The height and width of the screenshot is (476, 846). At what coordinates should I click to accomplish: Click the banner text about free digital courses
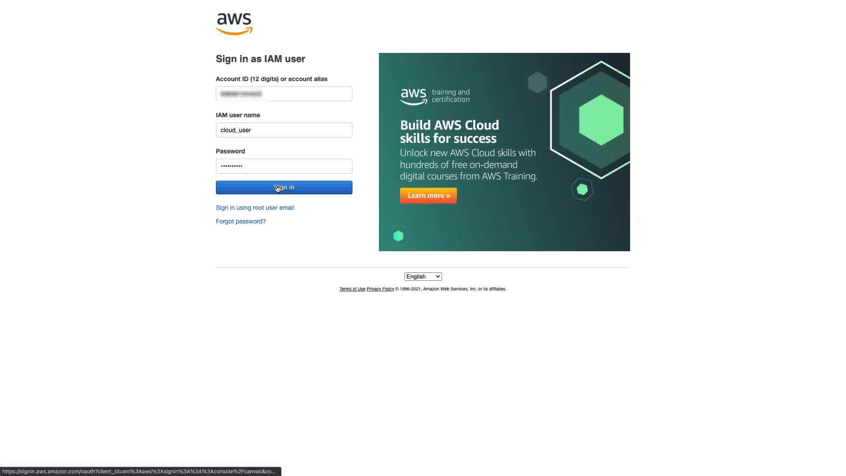pos(469,164)
